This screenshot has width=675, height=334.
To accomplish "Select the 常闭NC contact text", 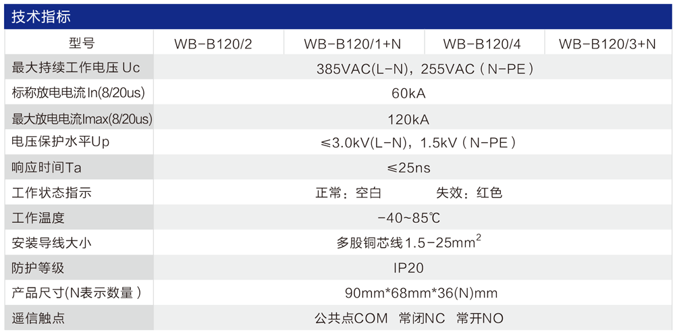I will point(421,319).
